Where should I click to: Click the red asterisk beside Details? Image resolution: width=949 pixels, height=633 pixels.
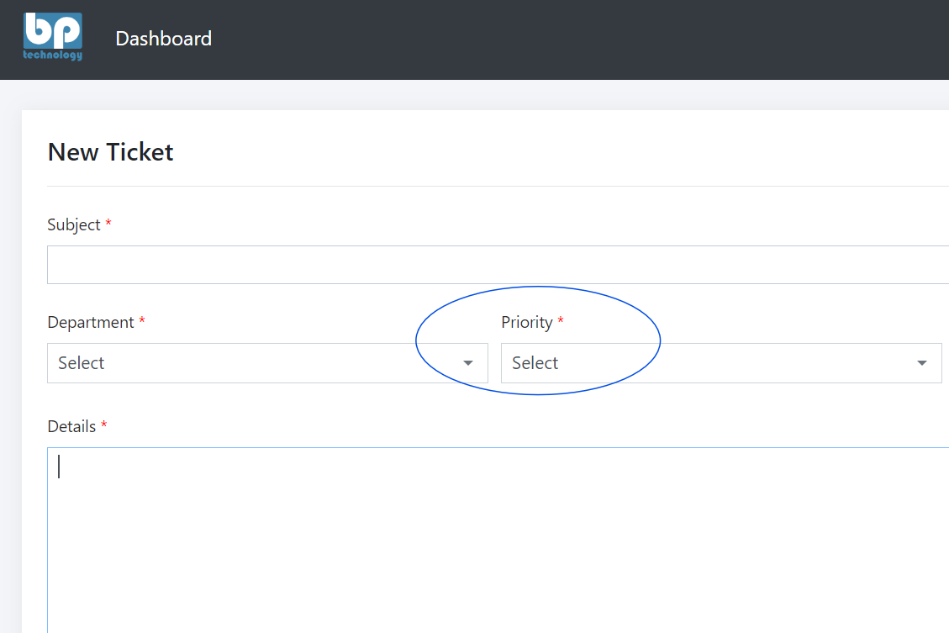(x=104, y=425)
